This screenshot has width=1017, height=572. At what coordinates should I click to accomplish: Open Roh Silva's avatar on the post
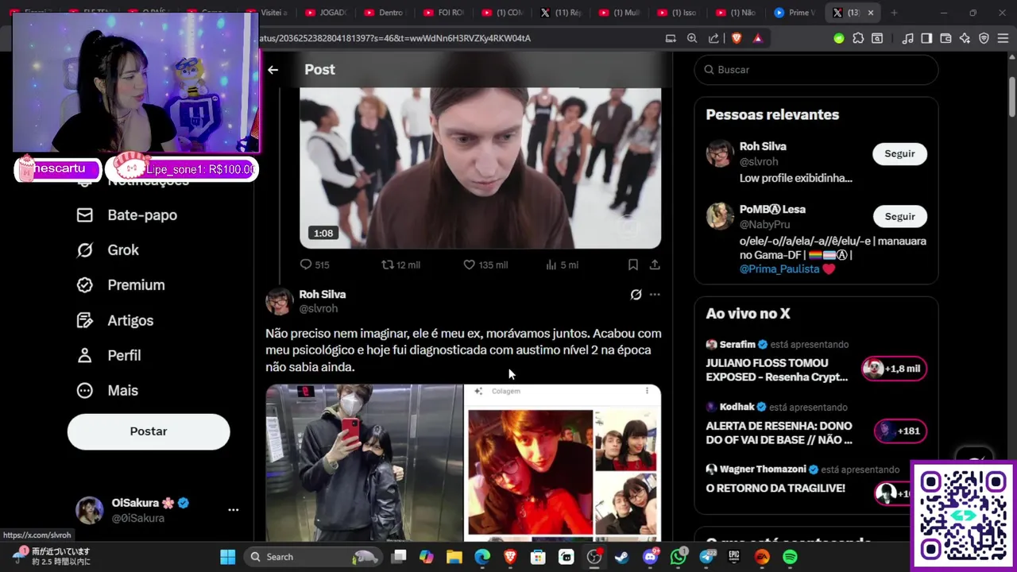pos(280,302)
